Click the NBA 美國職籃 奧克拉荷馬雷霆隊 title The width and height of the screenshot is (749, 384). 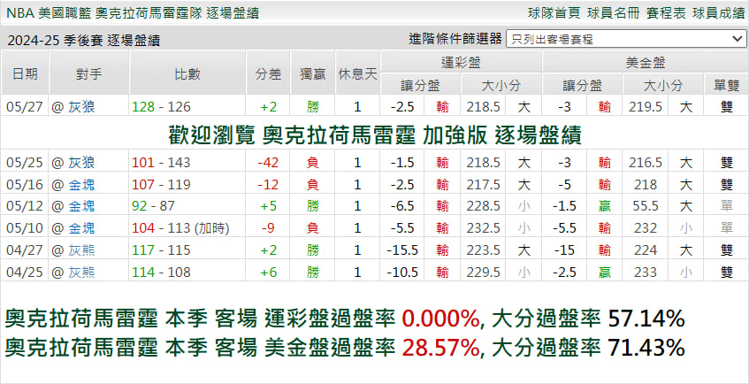(x=133, y=13)
